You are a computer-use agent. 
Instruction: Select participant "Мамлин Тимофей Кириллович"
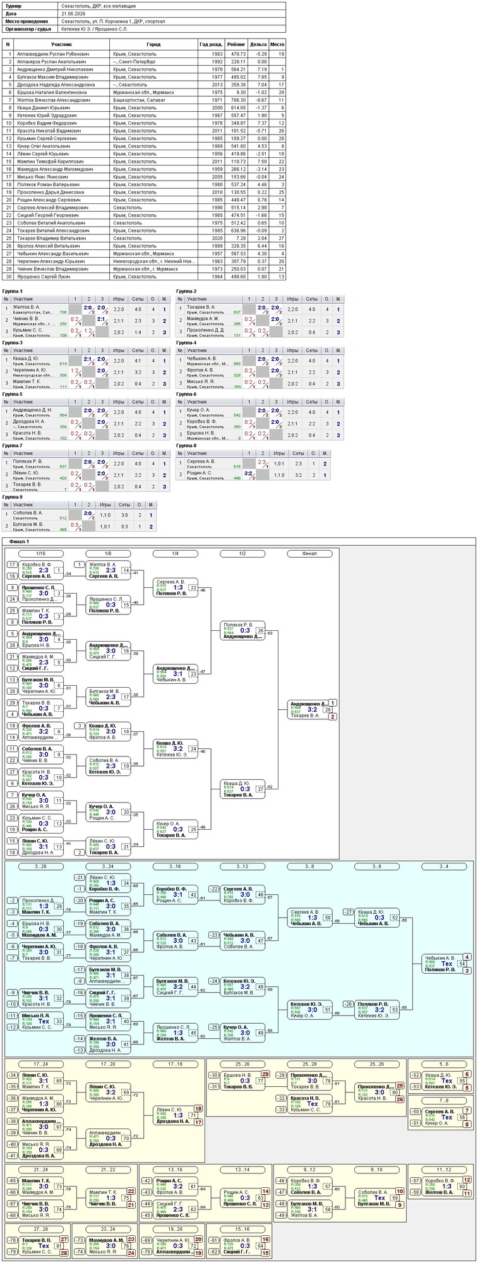pyautogui.click(x=50, y=162)
